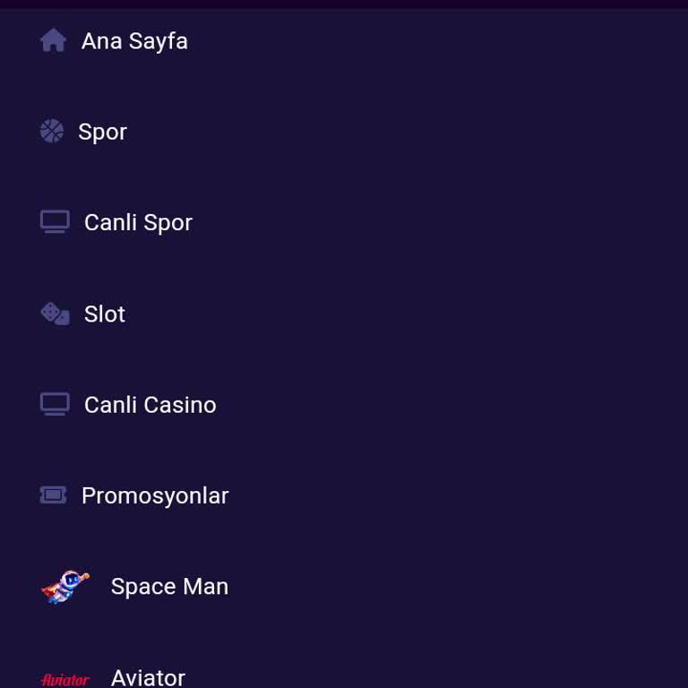Open the Promosyonlar menu item
The image size is (688, 688).
click(x=154, y=495)
